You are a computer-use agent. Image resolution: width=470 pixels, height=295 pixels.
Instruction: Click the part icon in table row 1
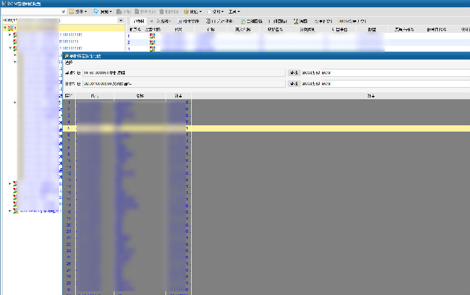pyautogui.click(x=152, y=36)
